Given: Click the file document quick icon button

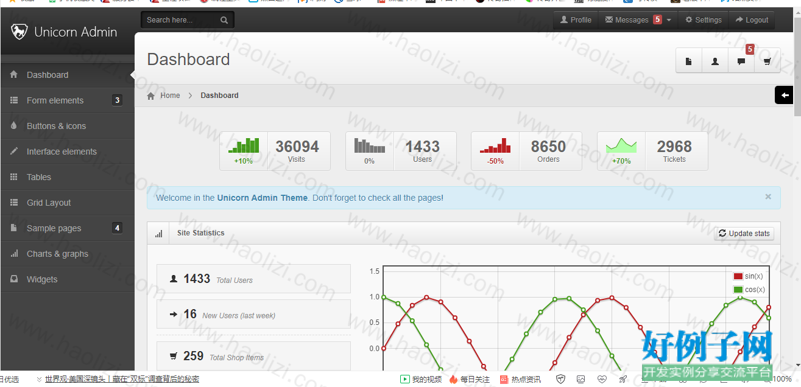Looking at the screenshot, I should tap(689, 61).
